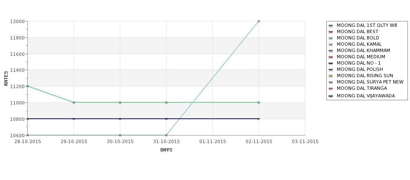Viewport: 410px width, 180px height.
Task: Click the MOONG DAL POLISH legend marker
Action: click(331, 69)
